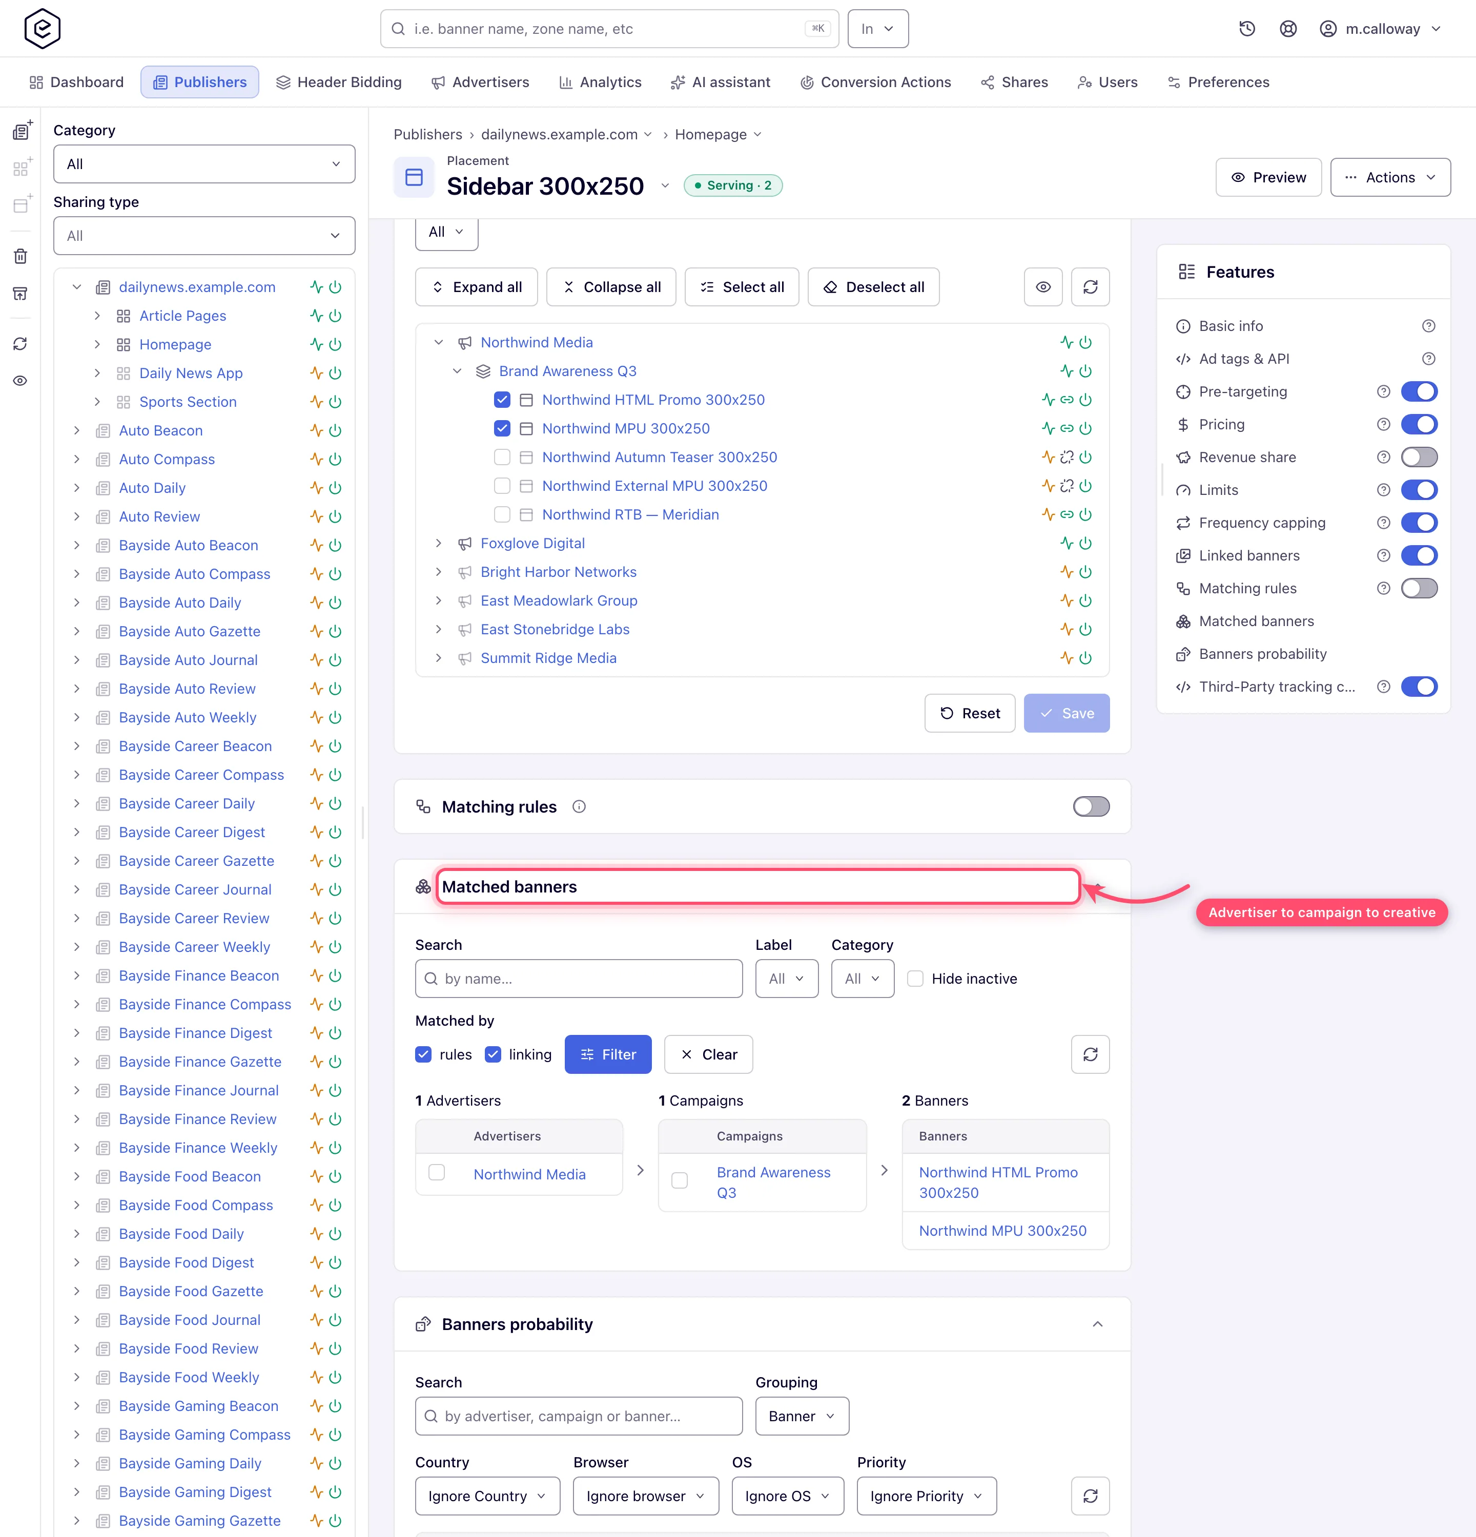Check the Hide inactive checkbox
The image size is (1476, 1537).
coord(914,979)
